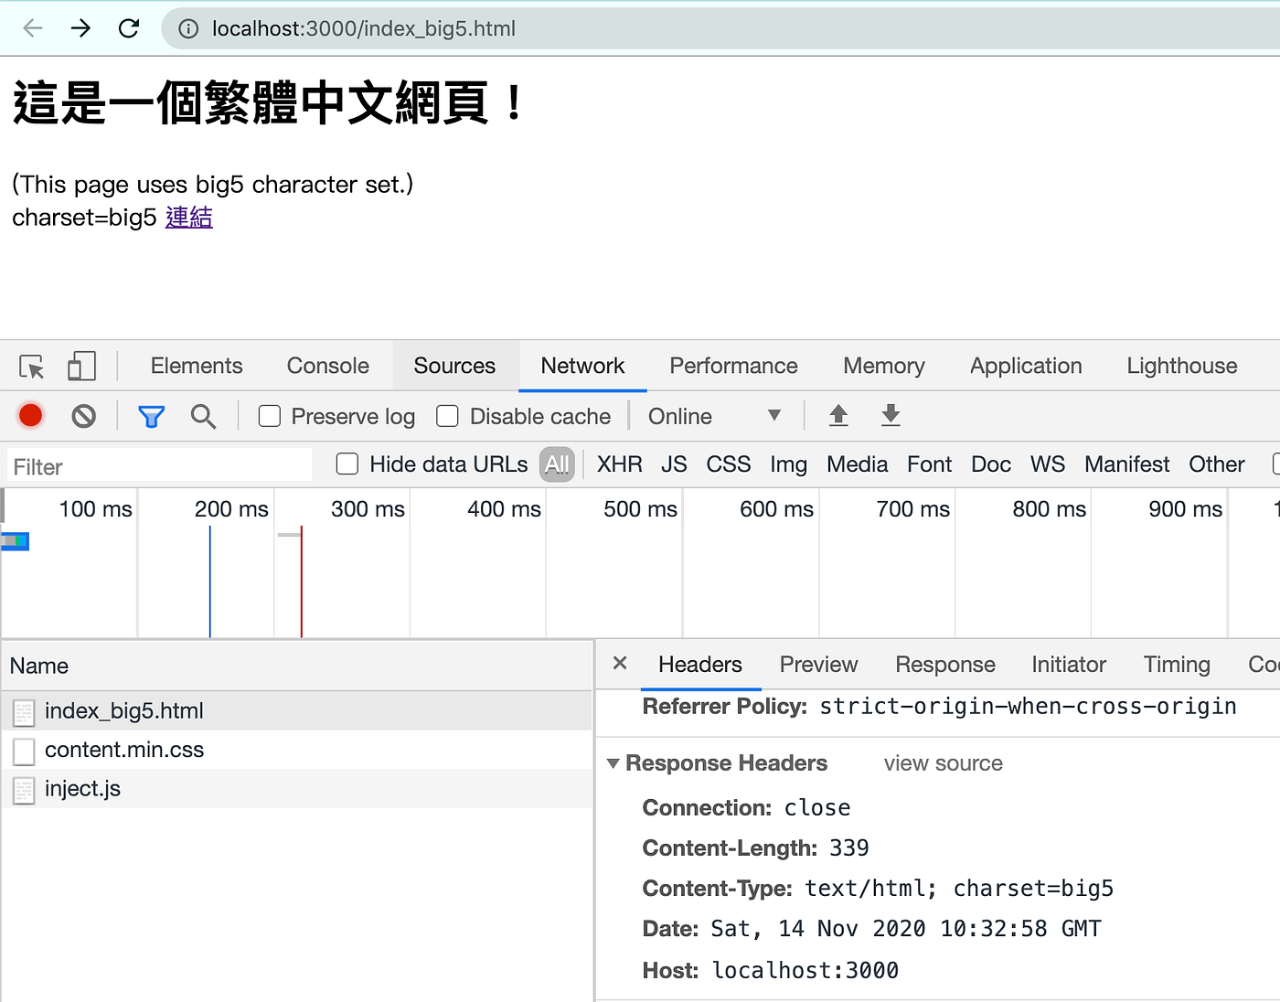Click inject.js file icon
The width and height of the screenshot is (1280, 1002).
pos(25,790)
